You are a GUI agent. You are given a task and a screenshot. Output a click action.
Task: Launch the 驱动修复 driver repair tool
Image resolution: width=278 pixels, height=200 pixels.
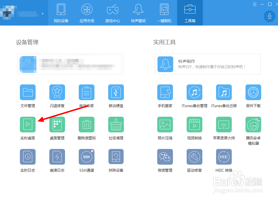pos(194,157)
